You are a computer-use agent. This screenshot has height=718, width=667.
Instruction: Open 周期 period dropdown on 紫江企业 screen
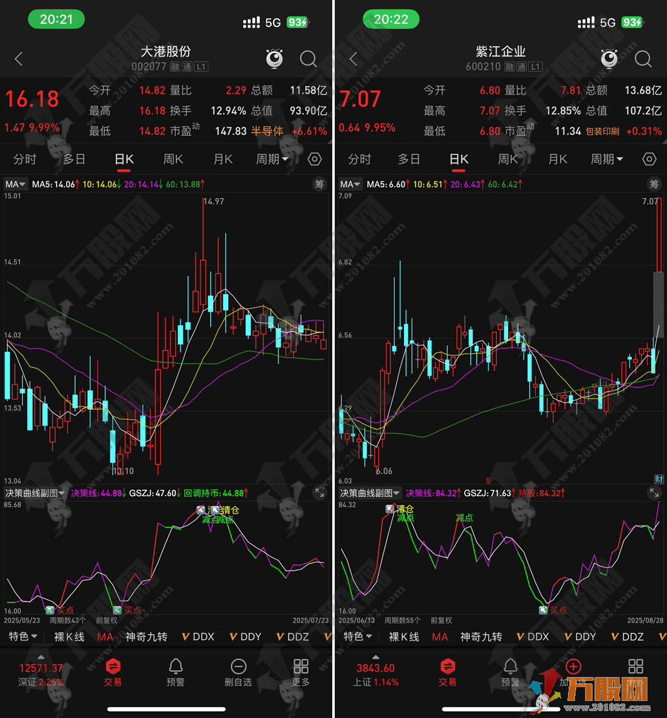(x=607, y=159)
